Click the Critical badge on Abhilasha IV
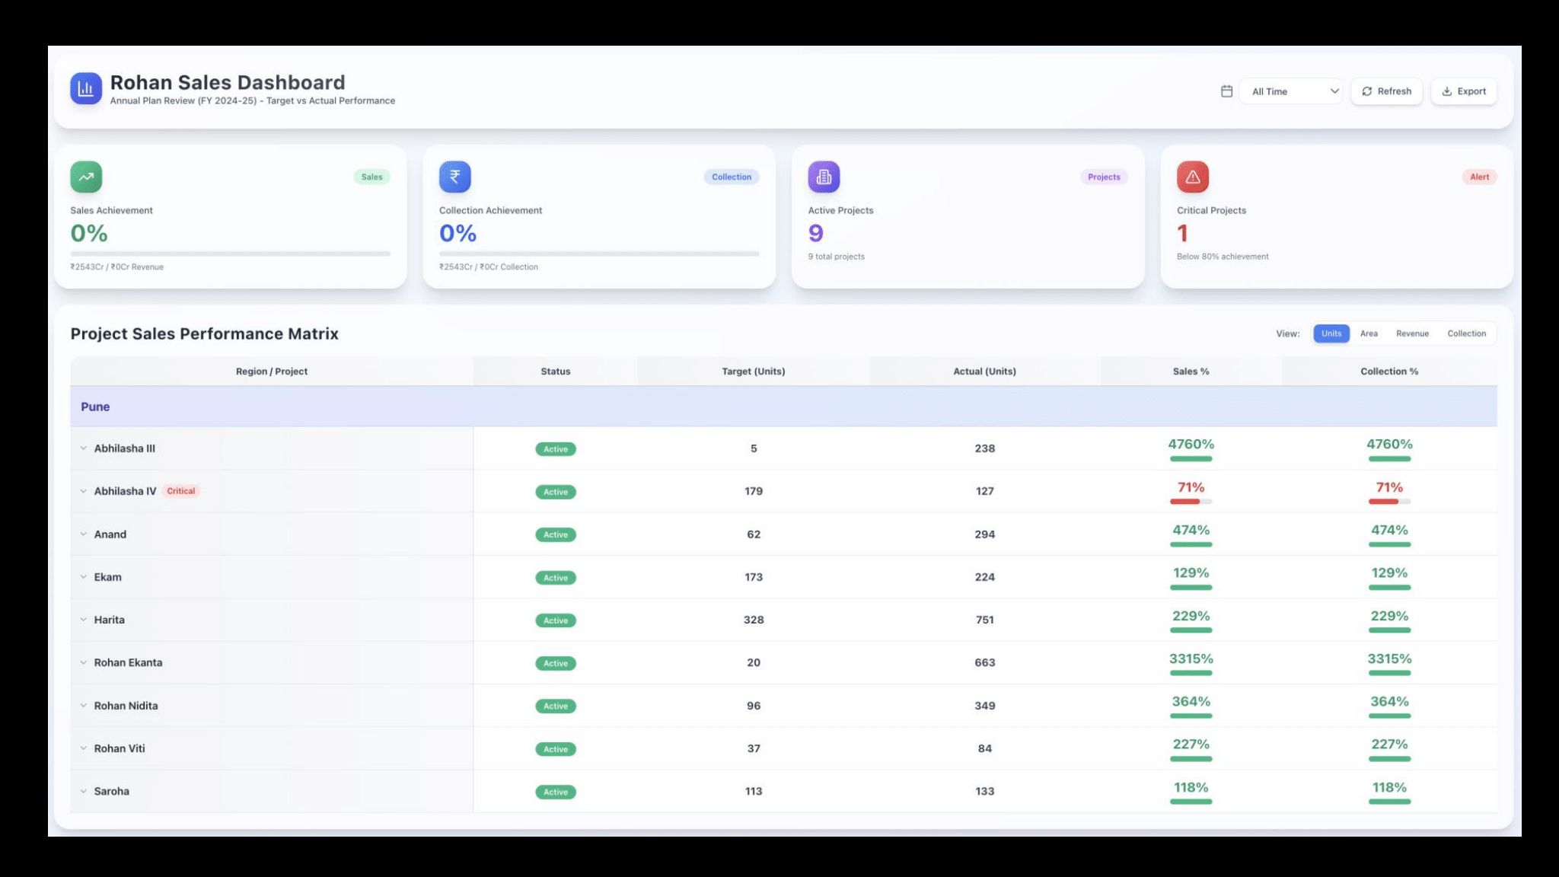Viewport: 1559px width, 877px height. point(181,491)
